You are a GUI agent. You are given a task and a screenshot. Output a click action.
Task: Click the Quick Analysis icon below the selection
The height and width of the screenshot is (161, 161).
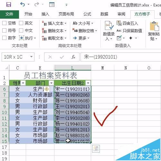(x=96, y=149)
